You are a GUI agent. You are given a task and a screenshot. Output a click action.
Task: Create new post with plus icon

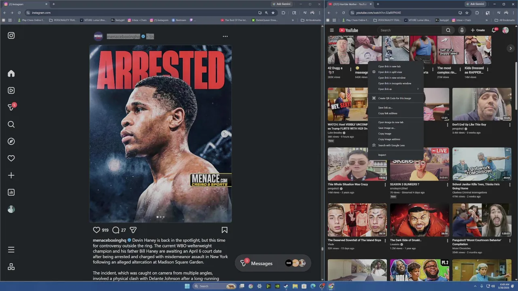11,175
